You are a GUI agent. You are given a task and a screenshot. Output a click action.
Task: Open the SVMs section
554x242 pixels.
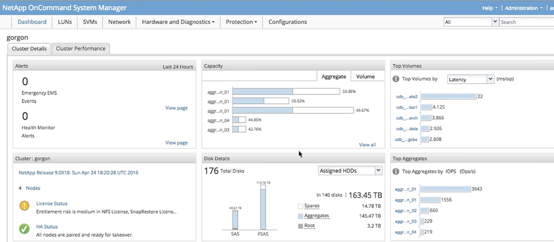pyautogui.click(x=90, y=22)
